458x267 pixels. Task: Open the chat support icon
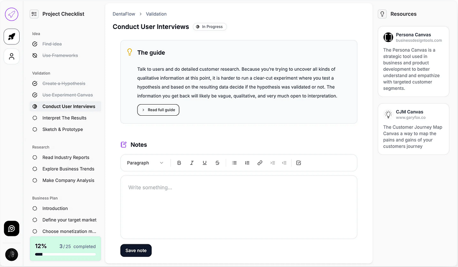tap(12, 228)
